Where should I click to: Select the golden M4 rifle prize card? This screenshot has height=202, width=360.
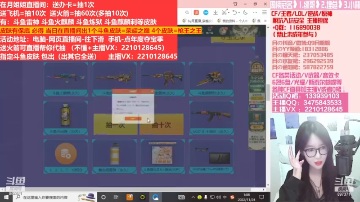click(x=163, y=79)
